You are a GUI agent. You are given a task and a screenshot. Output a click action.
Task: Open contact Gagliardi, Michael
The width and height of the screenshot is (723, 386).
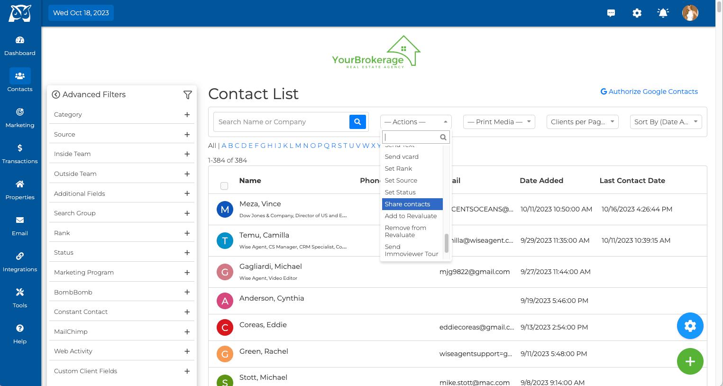point(271,267)
